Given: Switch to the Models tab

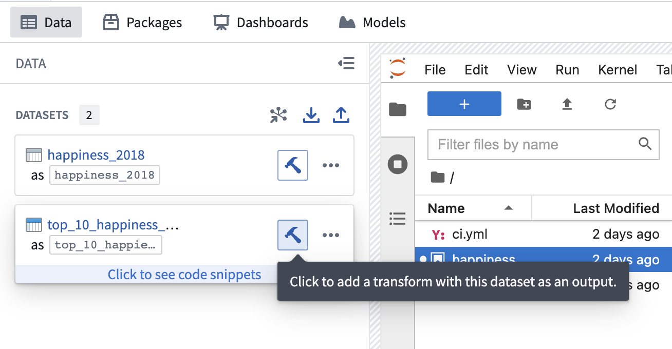Looking at the screenshot, I should tap(372, 23).
